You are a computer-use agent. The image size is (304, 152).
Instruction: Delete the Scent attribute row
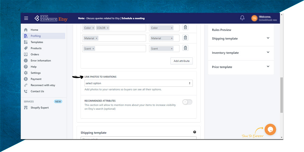click(x=185, y=48)
